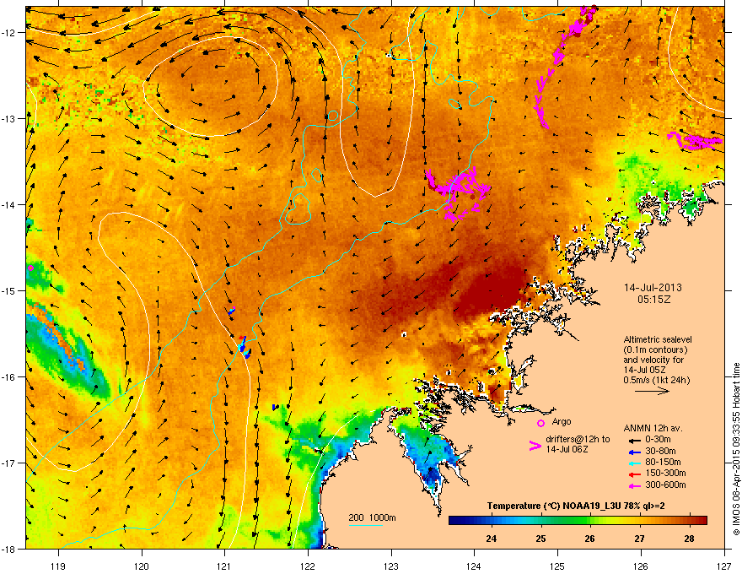Click the 0.5m/s velocity scale arrow
Screen dimensions: 742x574
point(652,391)
